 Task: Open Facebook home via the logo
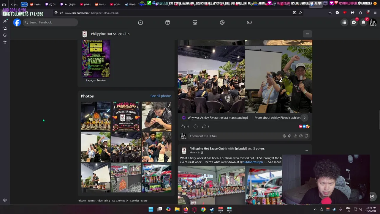pyautogui.click(x=17, y=22)
